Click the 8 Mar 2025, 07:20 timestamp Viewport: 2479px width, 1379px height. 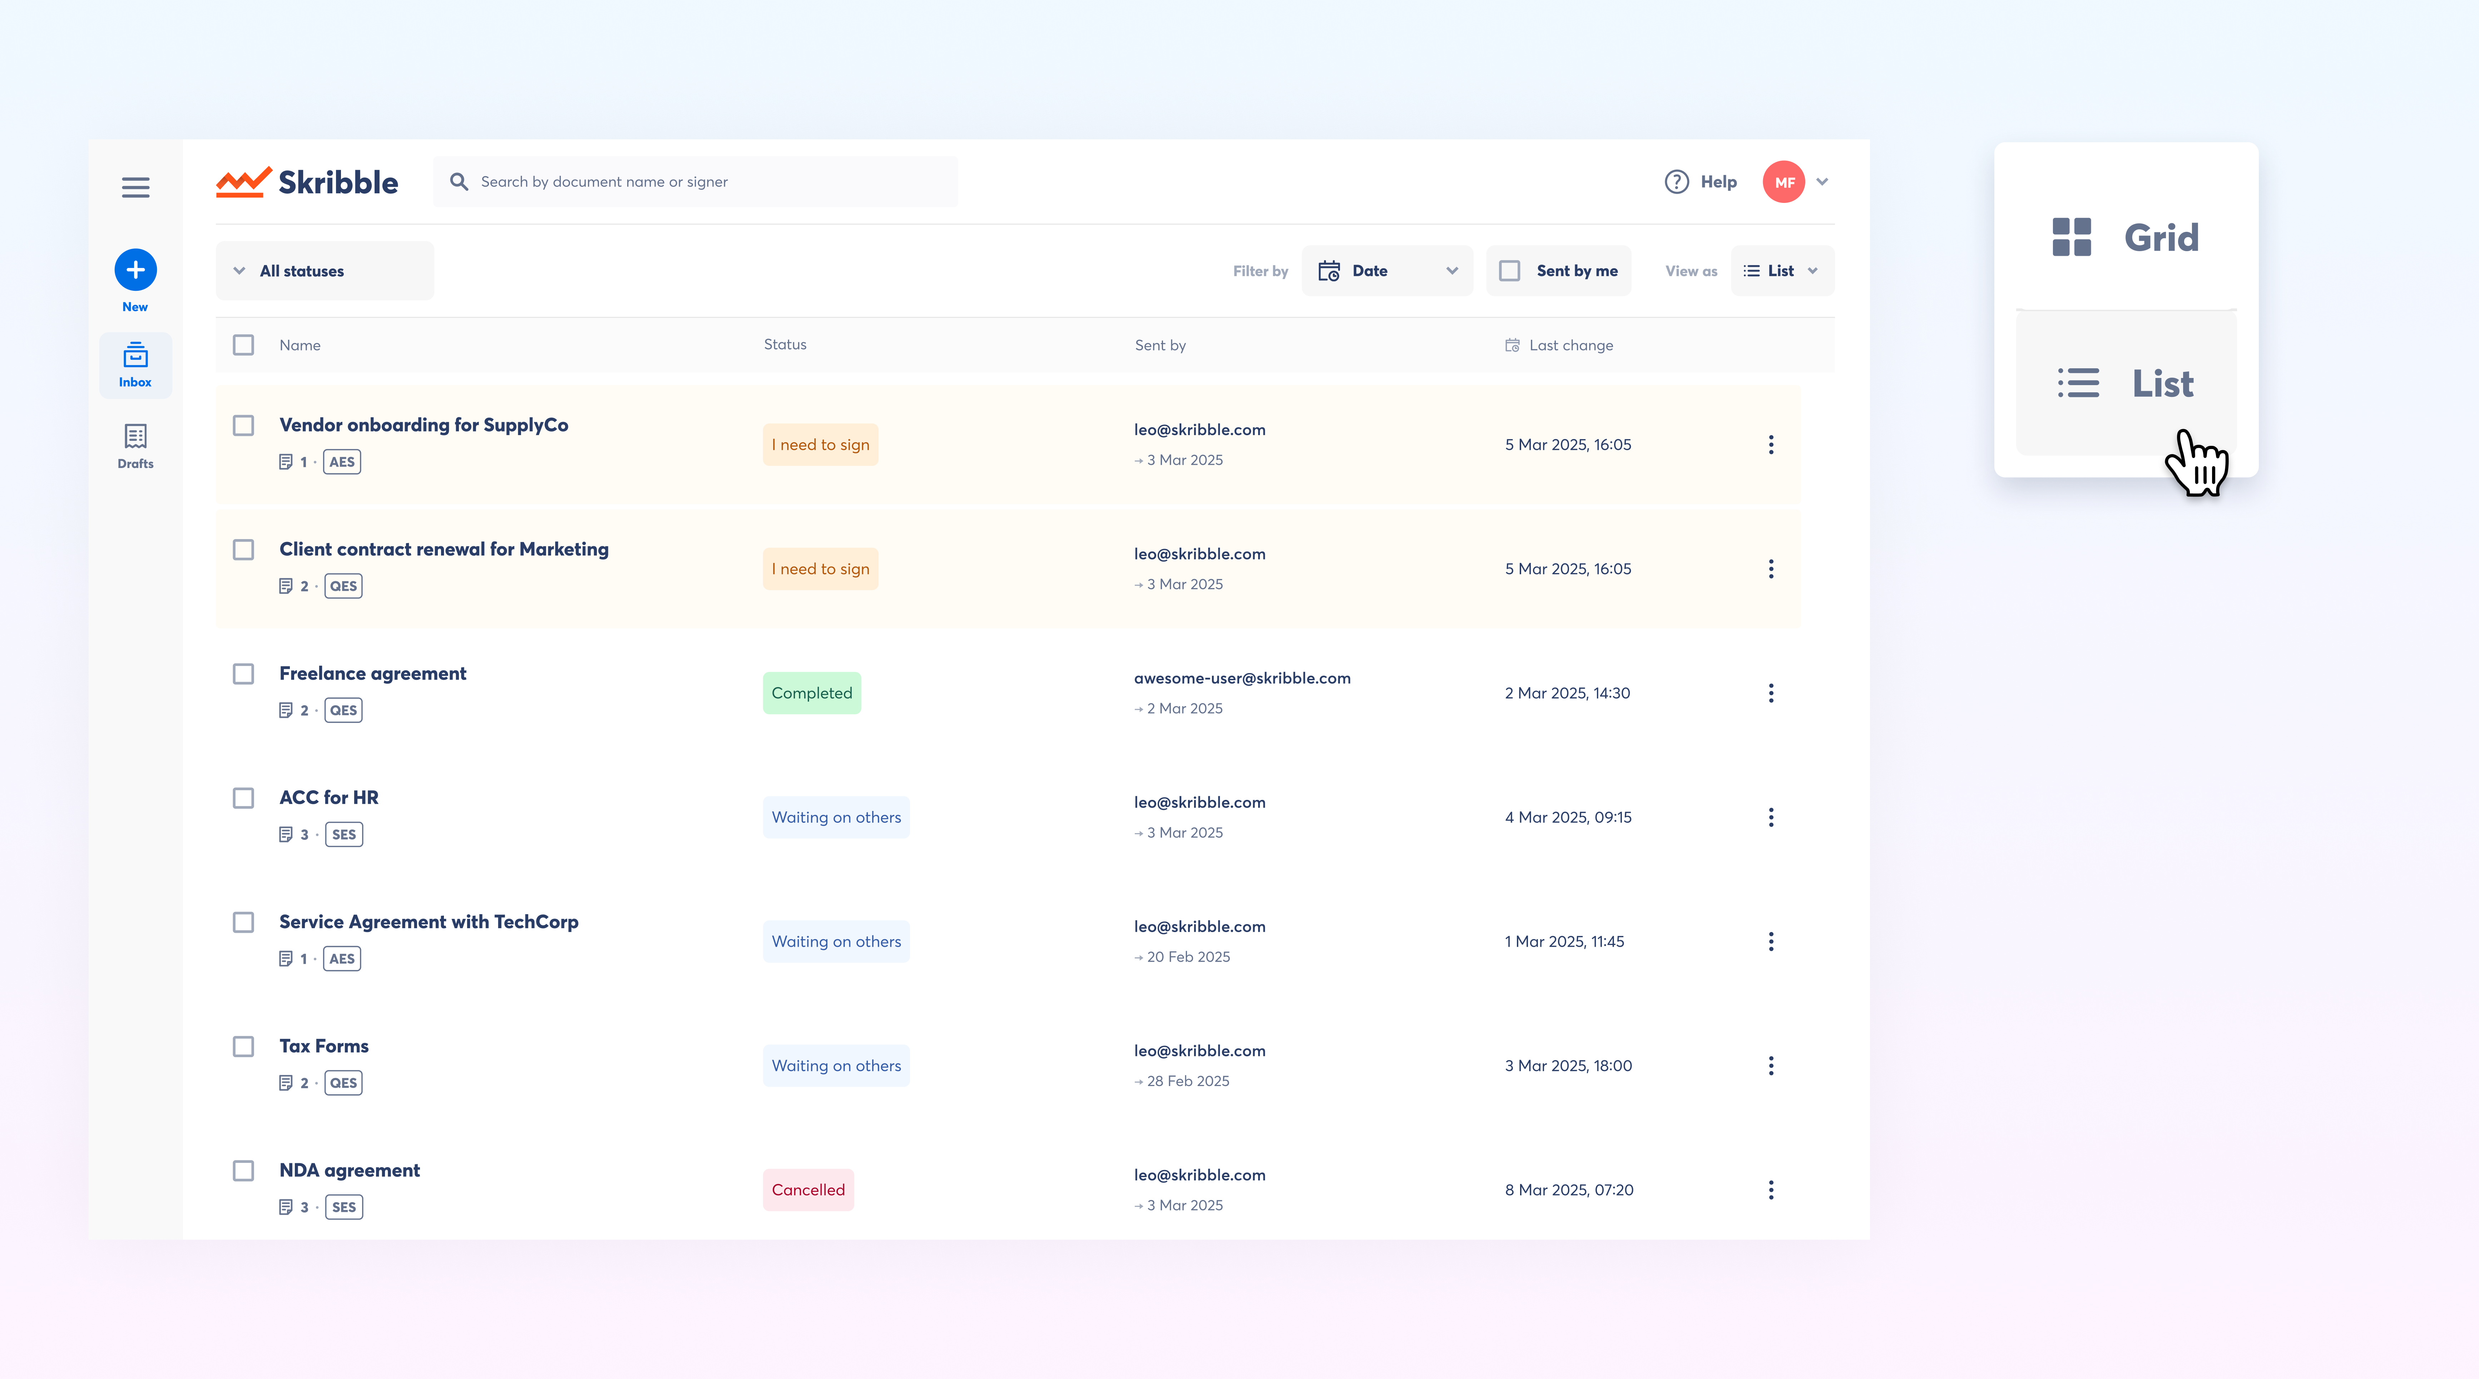[x=1570, y=1190]
